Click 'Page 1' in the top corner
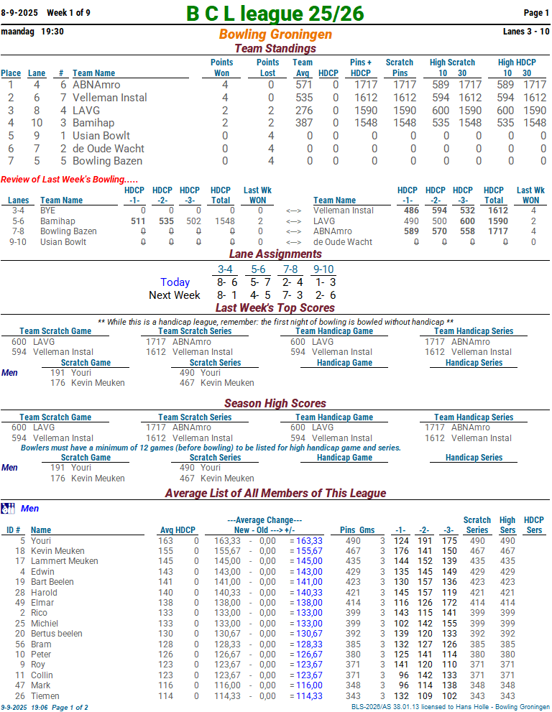Screen dimensions: 552x712 click(x=536, y=13)
